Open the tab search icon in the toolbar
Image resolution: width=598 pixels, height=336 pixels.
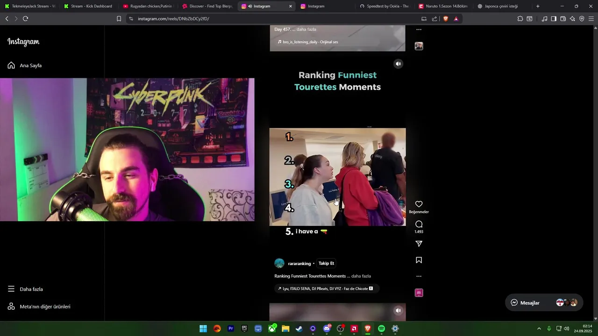529,19
